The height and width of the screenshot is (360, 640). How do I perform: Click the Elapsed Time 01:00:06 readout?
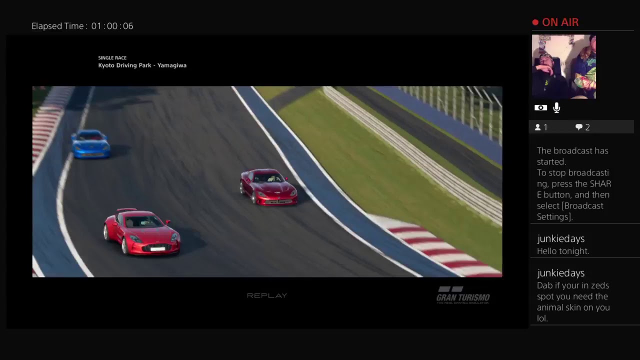point(82,26)
